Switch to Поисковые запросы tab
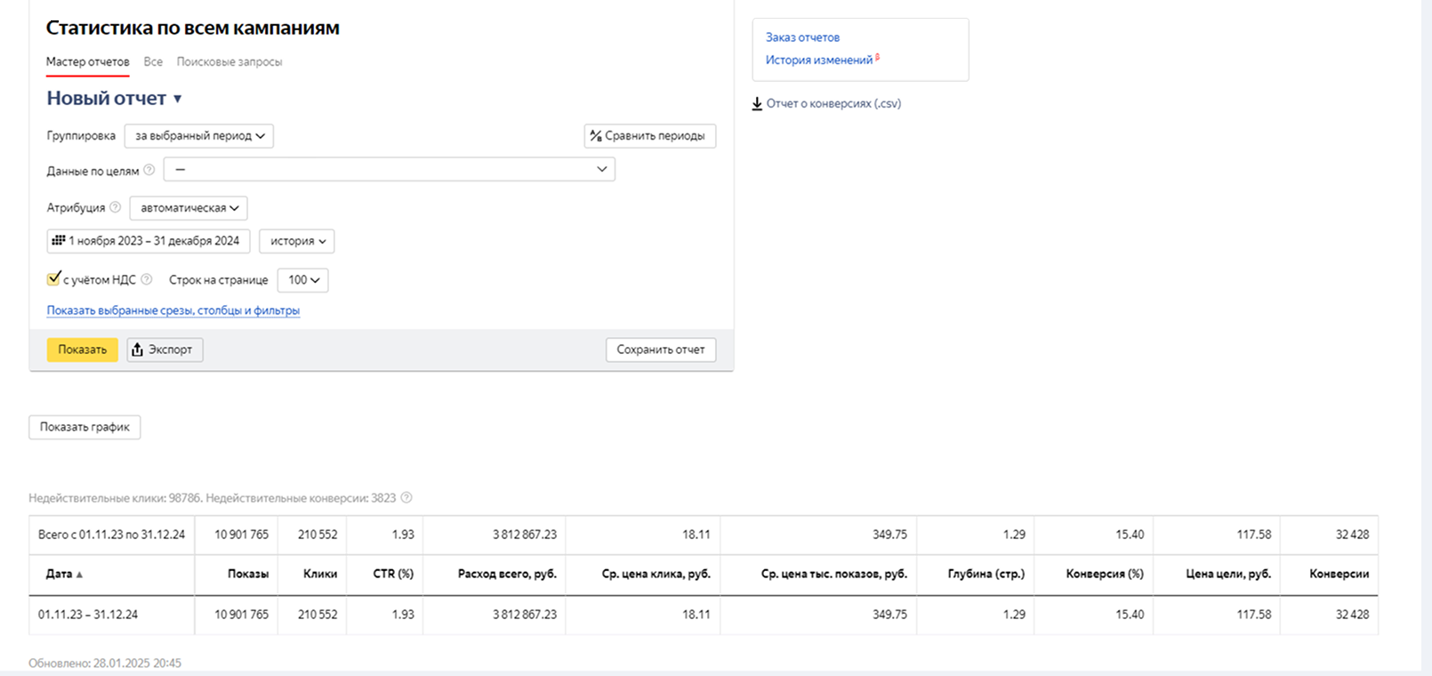 tap(229, 62)
